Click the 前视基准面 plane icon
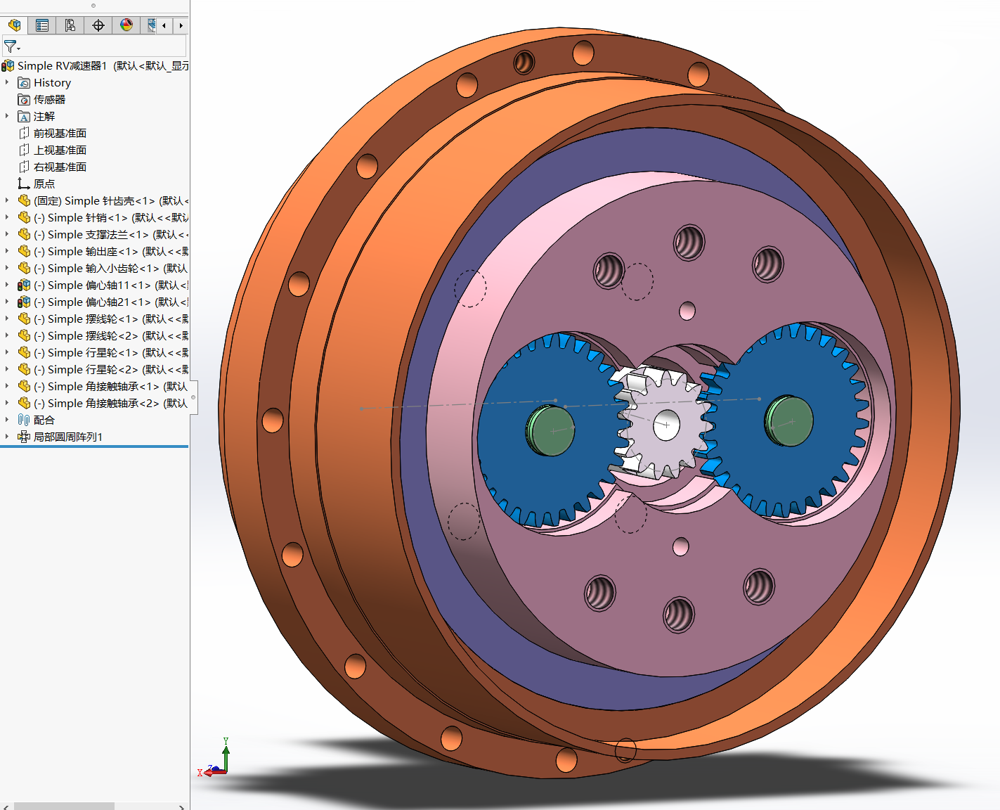The height and width of the screenshot is (810, 1000). click(x=24, y=133)
